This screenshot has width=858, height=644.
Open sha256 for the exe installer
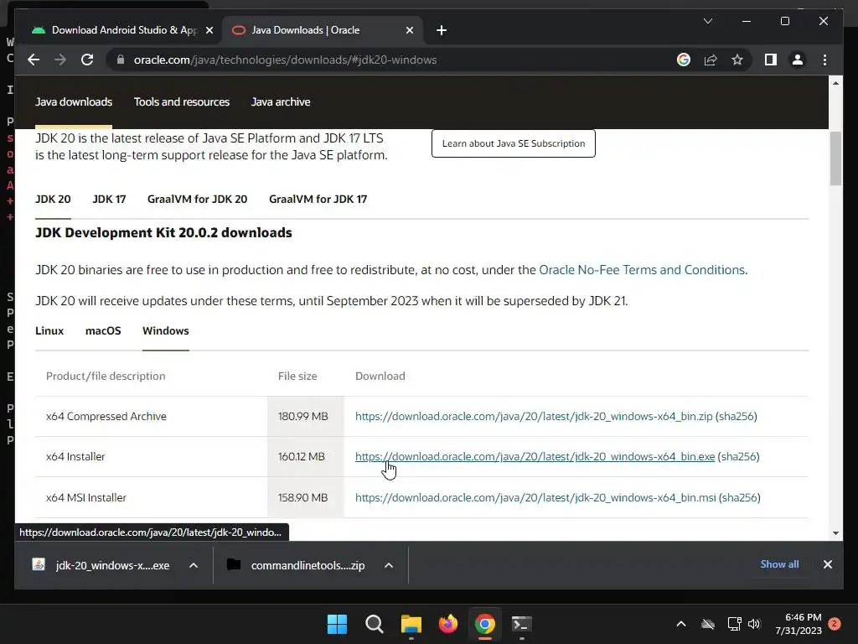pos(739,457)
